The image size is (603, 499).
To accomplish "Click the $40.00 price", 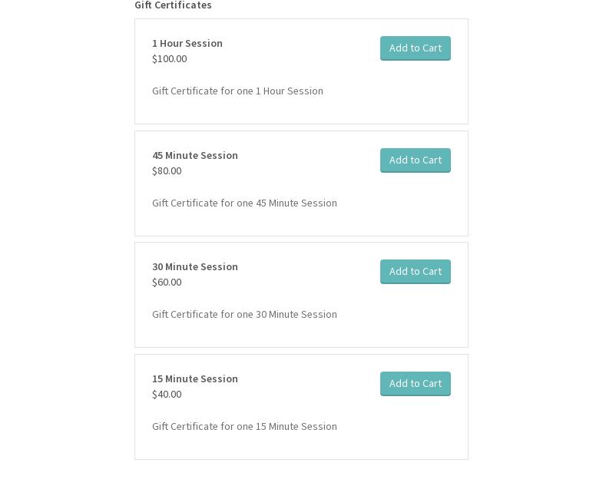I will point(167,394).
